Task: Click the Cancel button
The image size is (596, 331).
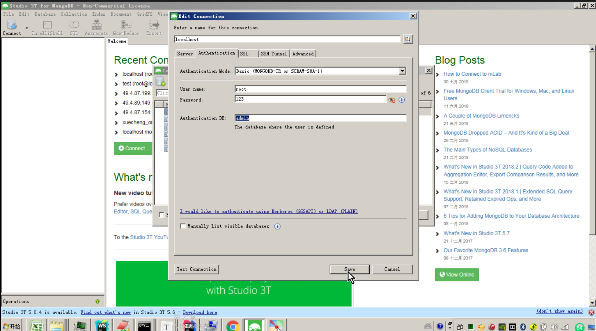Action: pos(392,269)
